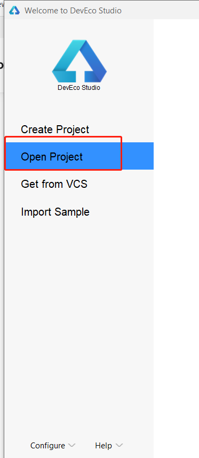Click the Help text label

pyautogui.click(x=104, y=446)
